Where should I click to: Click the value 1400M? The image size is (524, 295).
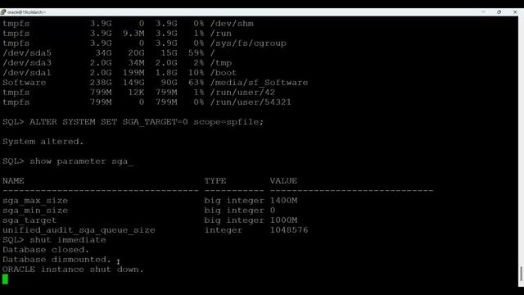coord(283,200)
